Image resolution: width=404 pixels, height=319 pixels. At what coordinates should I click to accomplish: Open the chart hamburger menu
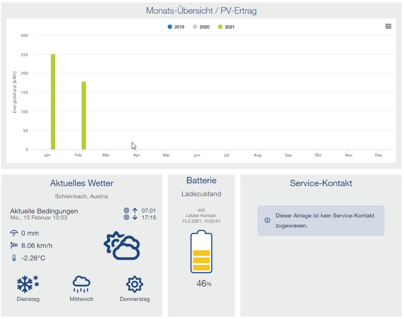(x=388, y=26)
